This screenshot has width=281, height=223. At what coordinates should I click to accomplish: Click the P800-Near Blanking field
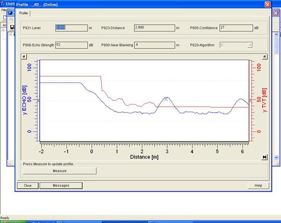point(155,45)
